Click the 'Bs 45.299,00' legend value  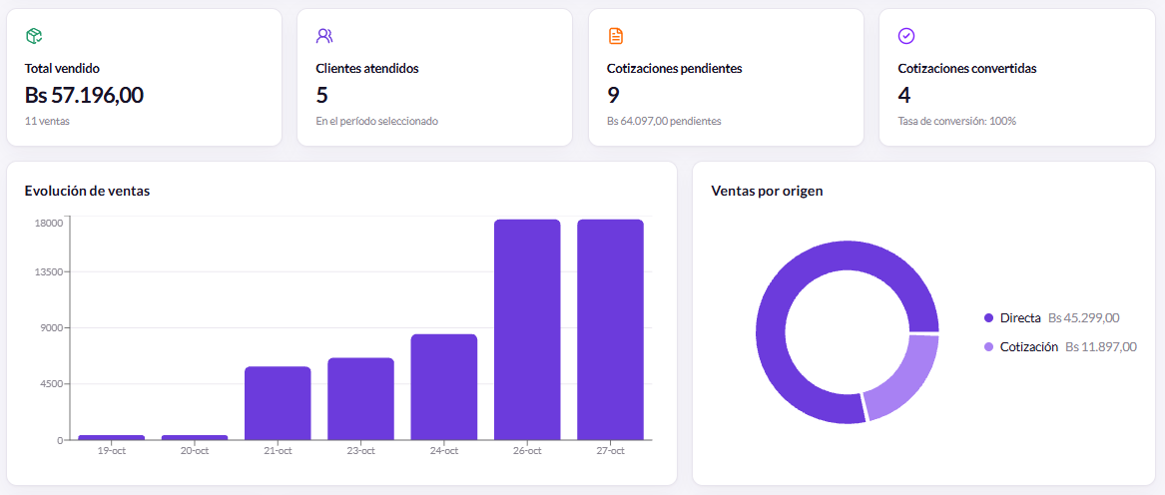pos(1084,318)
